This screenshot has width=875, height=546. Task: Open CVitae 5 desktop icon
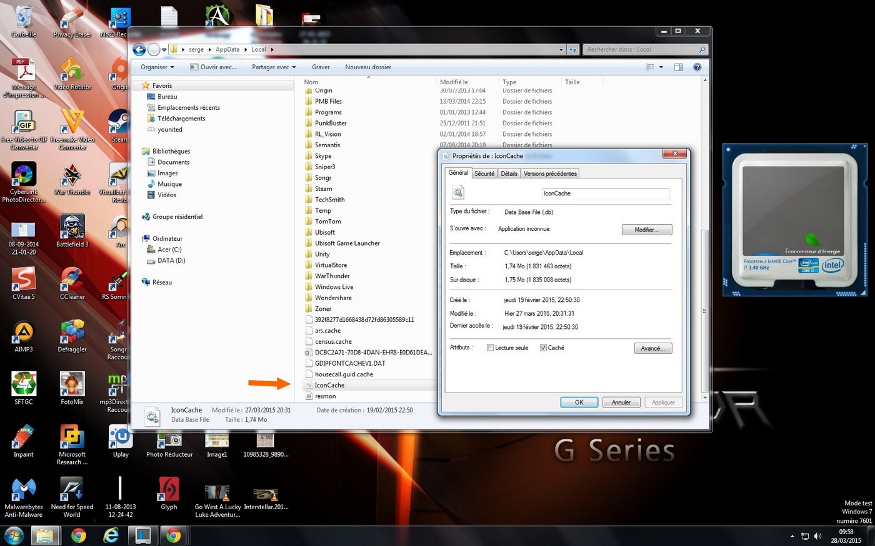point(24,283)
